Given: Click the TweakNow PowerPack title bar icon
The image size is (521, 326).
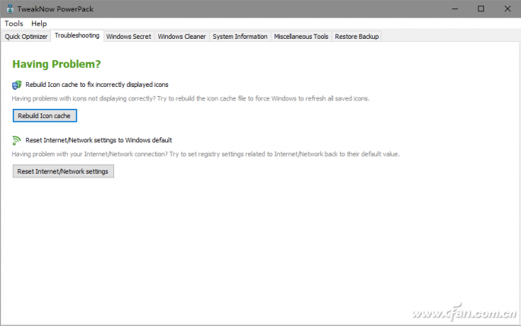Looking at the screenshot, I should 10,9.
